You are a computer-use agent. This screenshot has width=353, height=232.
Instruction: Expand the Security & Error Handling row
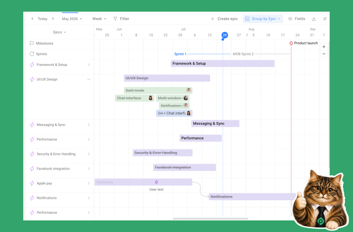pos(89,154)
